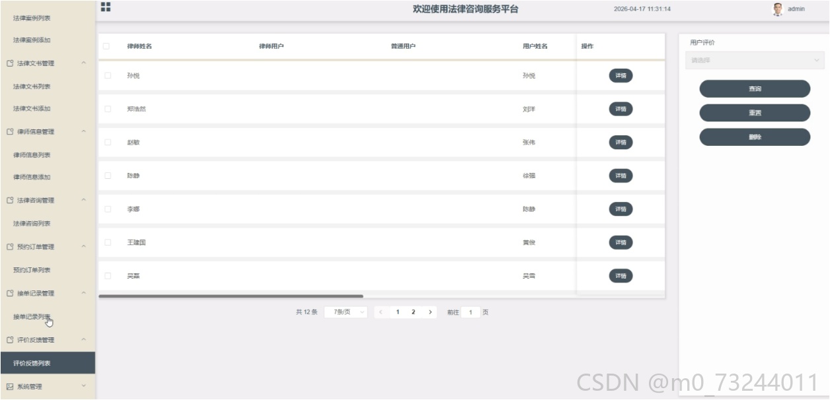
Task: Click the 查询 search button
Action: click(x=755, y=88)
